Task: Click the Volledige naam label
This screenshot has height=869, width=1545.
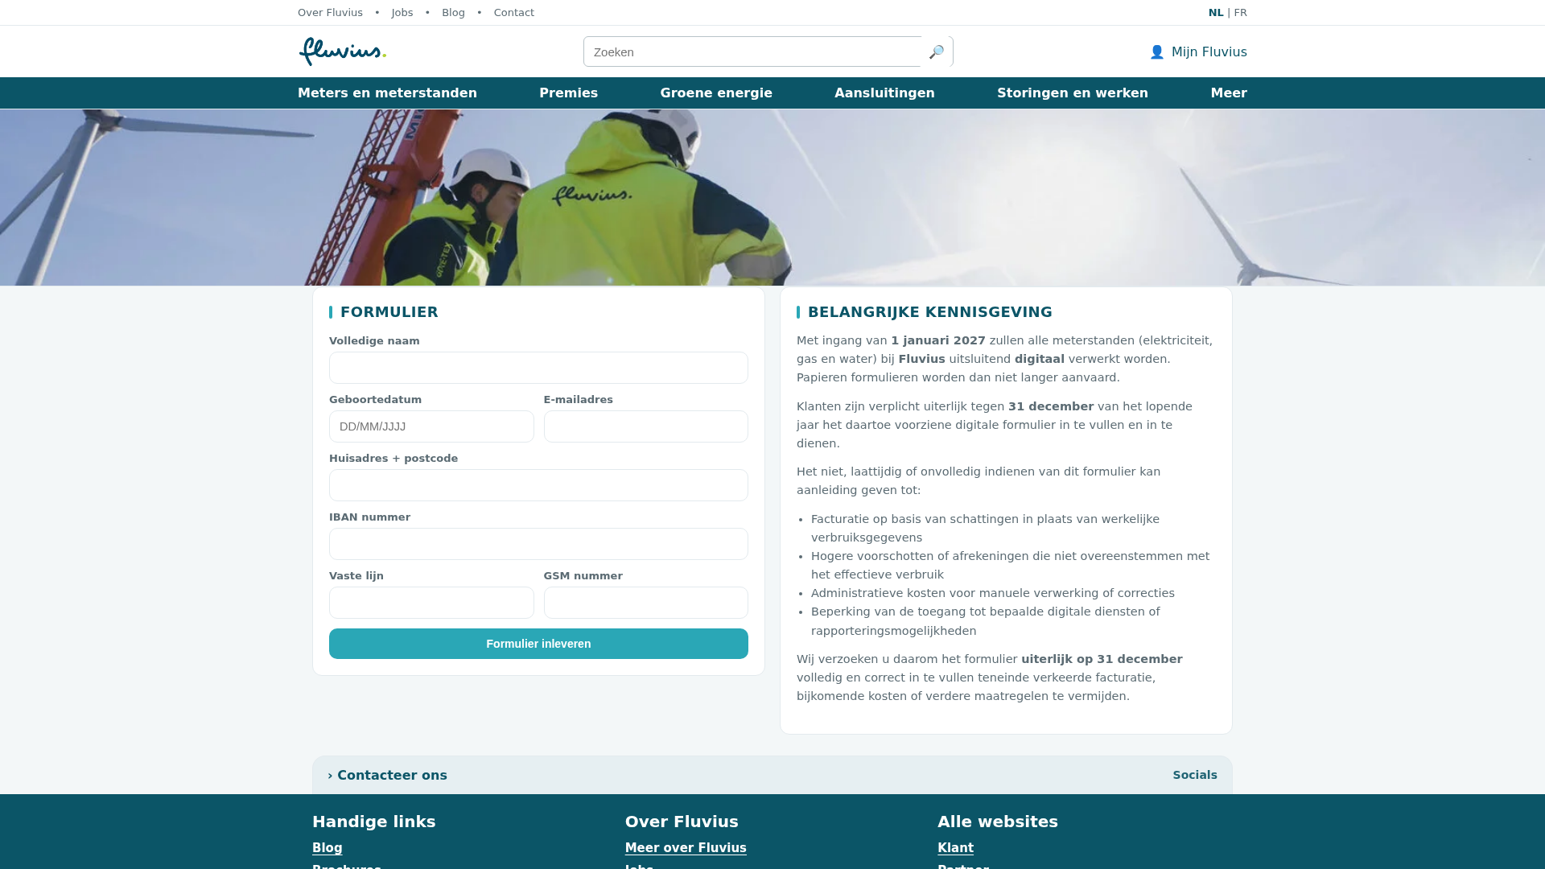Action: click(374, 341)
